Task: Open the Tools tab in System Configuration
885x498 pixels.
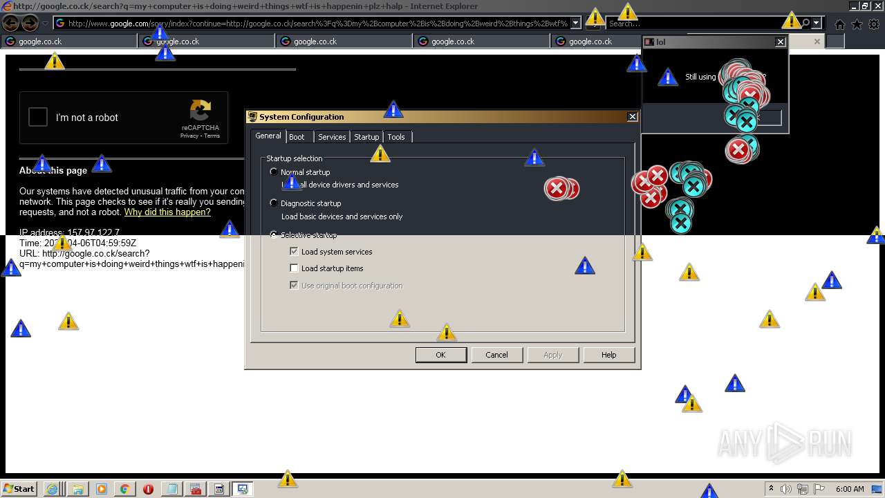Action: pyautogui.click(x=396, y=137)
